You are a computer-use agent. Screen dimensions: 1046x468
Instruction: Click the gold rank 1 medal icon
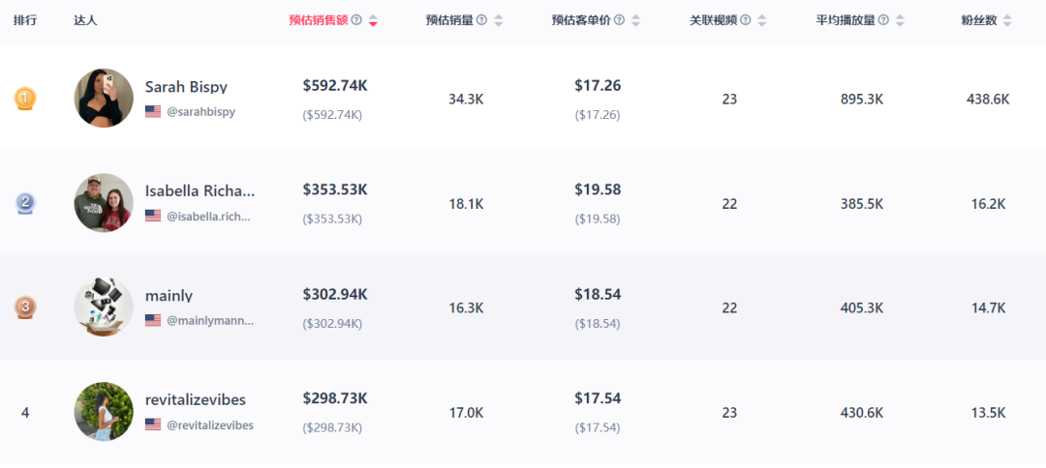pyautogui.click(x=25, y=100)
